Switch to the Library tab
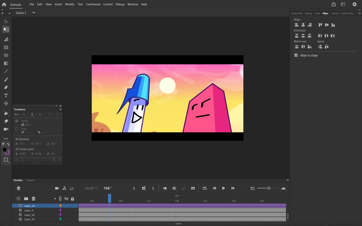 click(308, 13)
